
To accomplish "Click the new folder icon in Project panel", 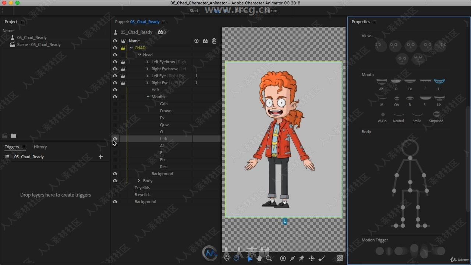I will pos(14,136).
